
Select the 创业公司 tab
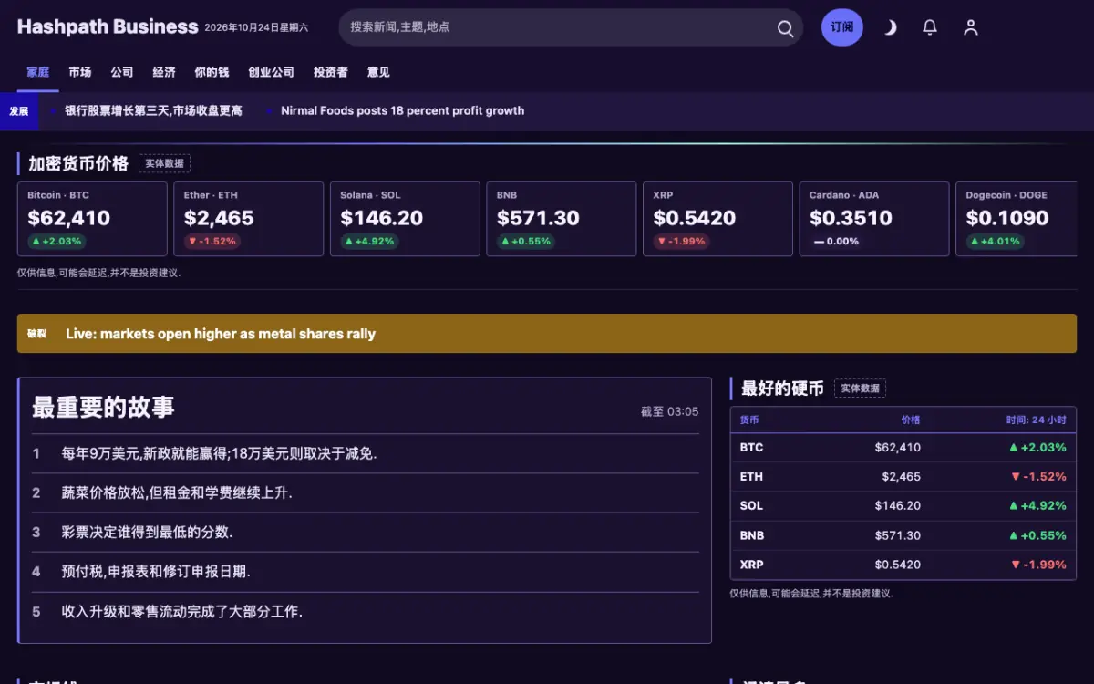272,72
